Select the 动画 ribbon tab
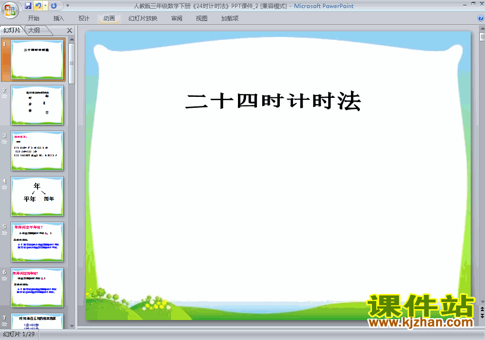This screenshot has height=340, width=485. tap(109, 19)
